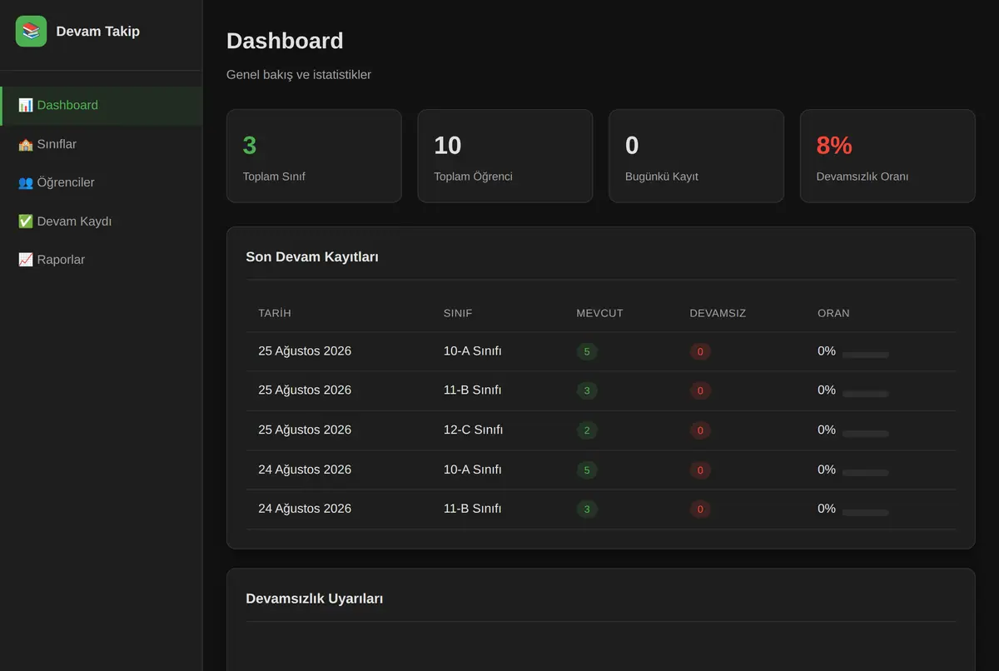
Task: Open the Sınıflar menu item
Action: coord(101,144)
